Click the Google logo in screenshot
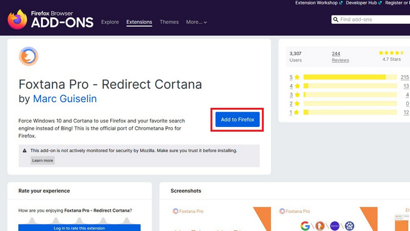Viewport: 410px width, 231px height. click(x=305, y=226)
